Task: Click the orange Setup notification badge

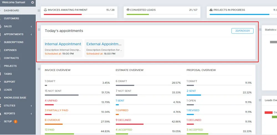Action: coord(16,122)
